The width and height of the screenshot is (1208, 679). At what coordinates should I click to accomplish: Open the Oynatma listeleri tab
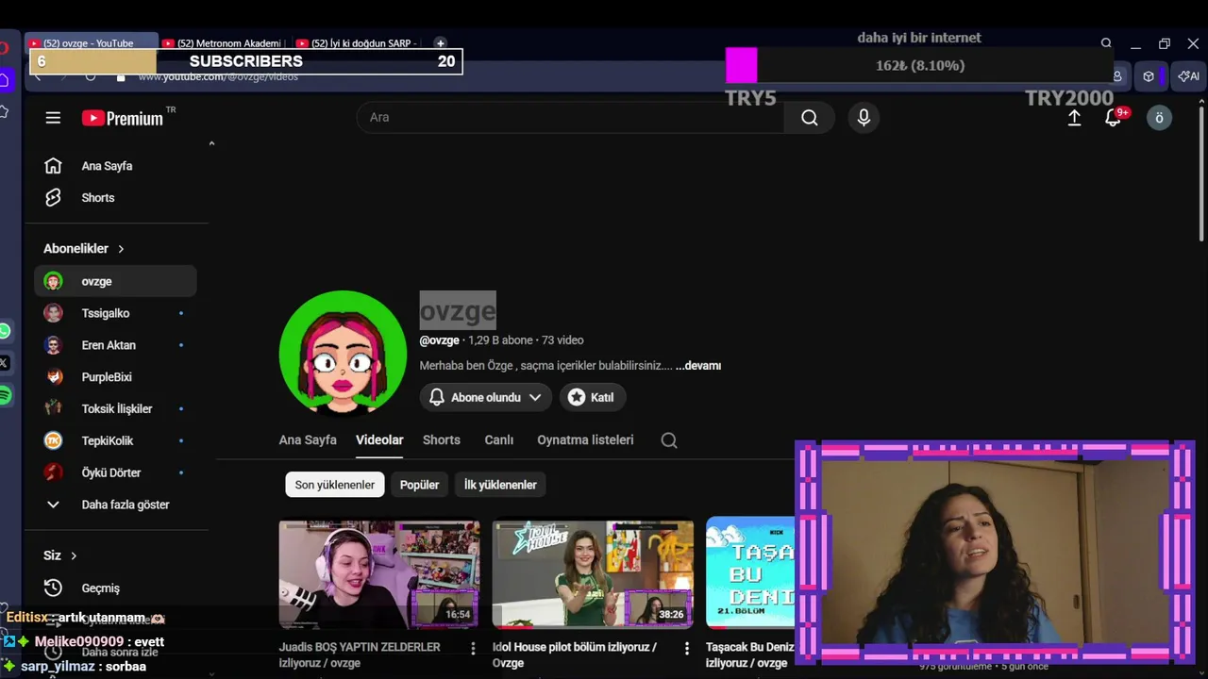[585, 440]
